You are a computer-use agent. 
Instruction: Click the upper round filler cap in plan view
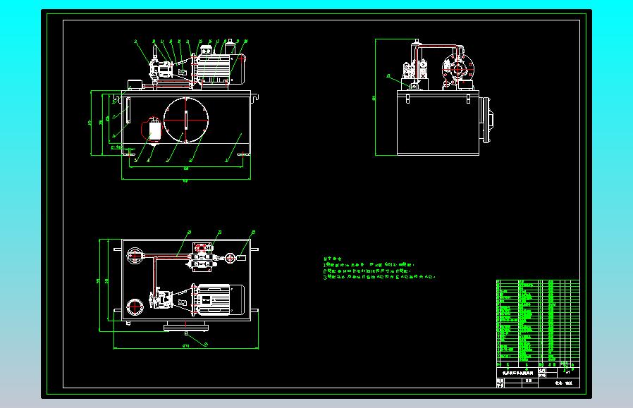pos(135,256)
